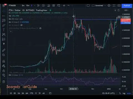This screenshot has width=133, height=99.
Task: Open the patterns drawing tool
Action: point(4,35)
